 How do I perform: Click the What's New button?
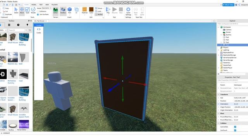(x=228, y=5)
